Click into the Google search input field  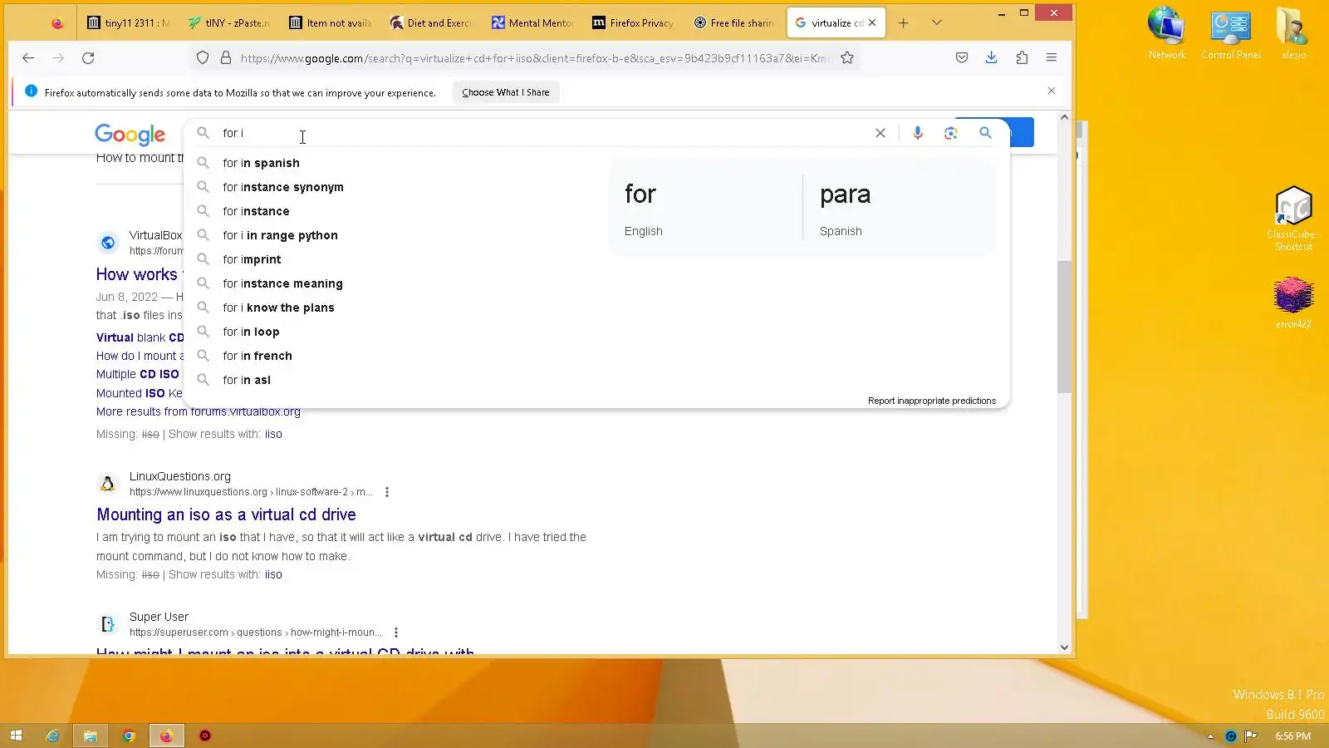[x=544, y=133]
